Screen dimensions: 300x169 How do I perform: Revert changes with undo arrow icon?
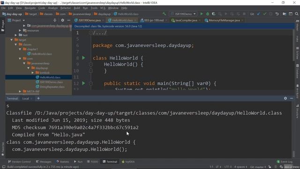click(x=277, y=14)
